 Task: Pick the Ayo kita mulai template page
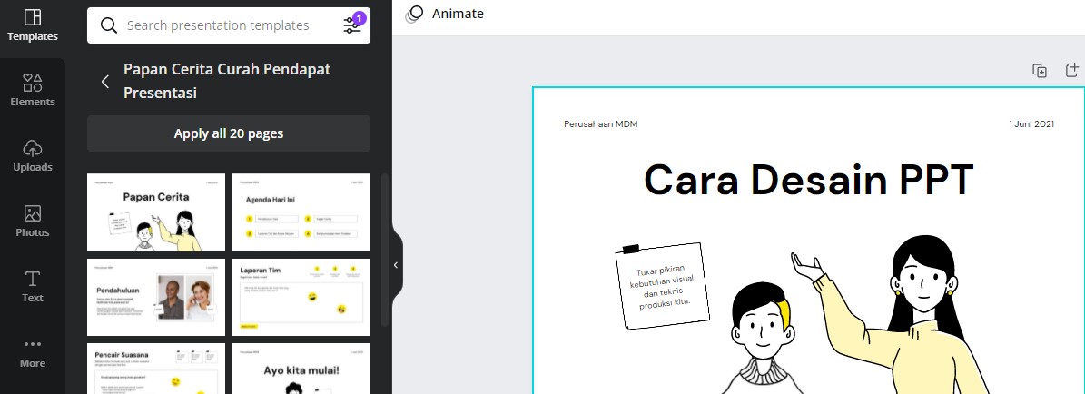[x=301, y=369]
